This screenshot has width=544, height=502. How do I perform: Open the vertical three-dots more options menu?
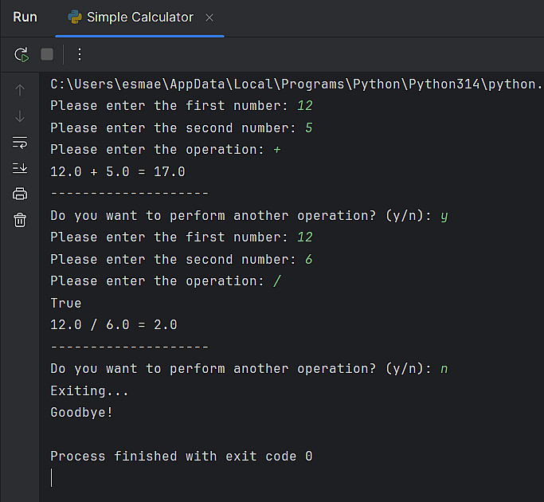pos(80,54)
